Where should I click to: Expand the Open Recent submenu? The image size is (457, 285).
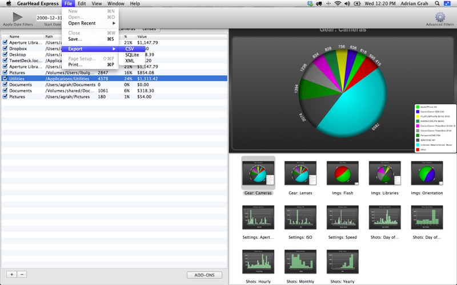90,23
